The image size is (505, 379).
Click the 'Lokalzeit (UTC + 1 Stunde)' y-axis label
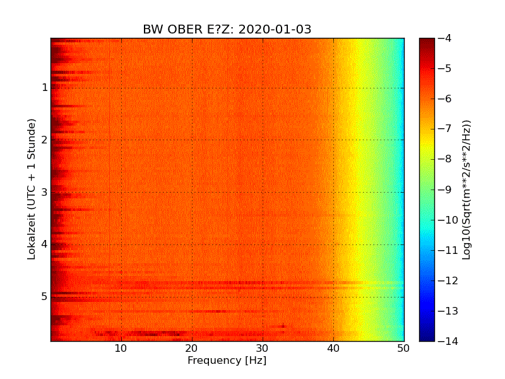[31, 189]
